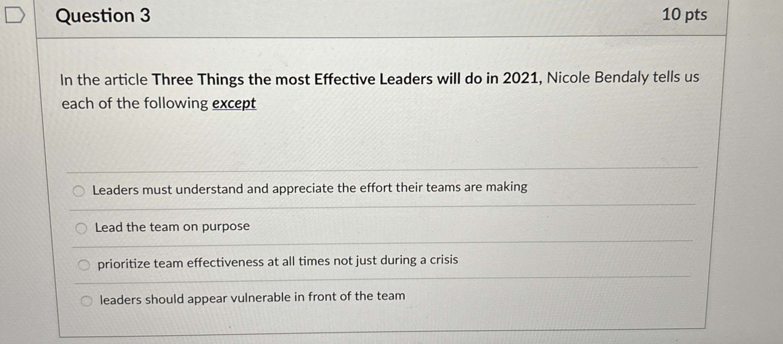Image resolution: width=783 pixels, height=344 pixels.
Task: Choose 'prioritize team effectiveness at all times' answer
Action: coord(84,264)
